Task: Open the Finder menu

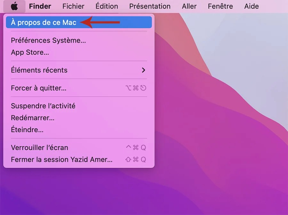Action: click(40, 6)
